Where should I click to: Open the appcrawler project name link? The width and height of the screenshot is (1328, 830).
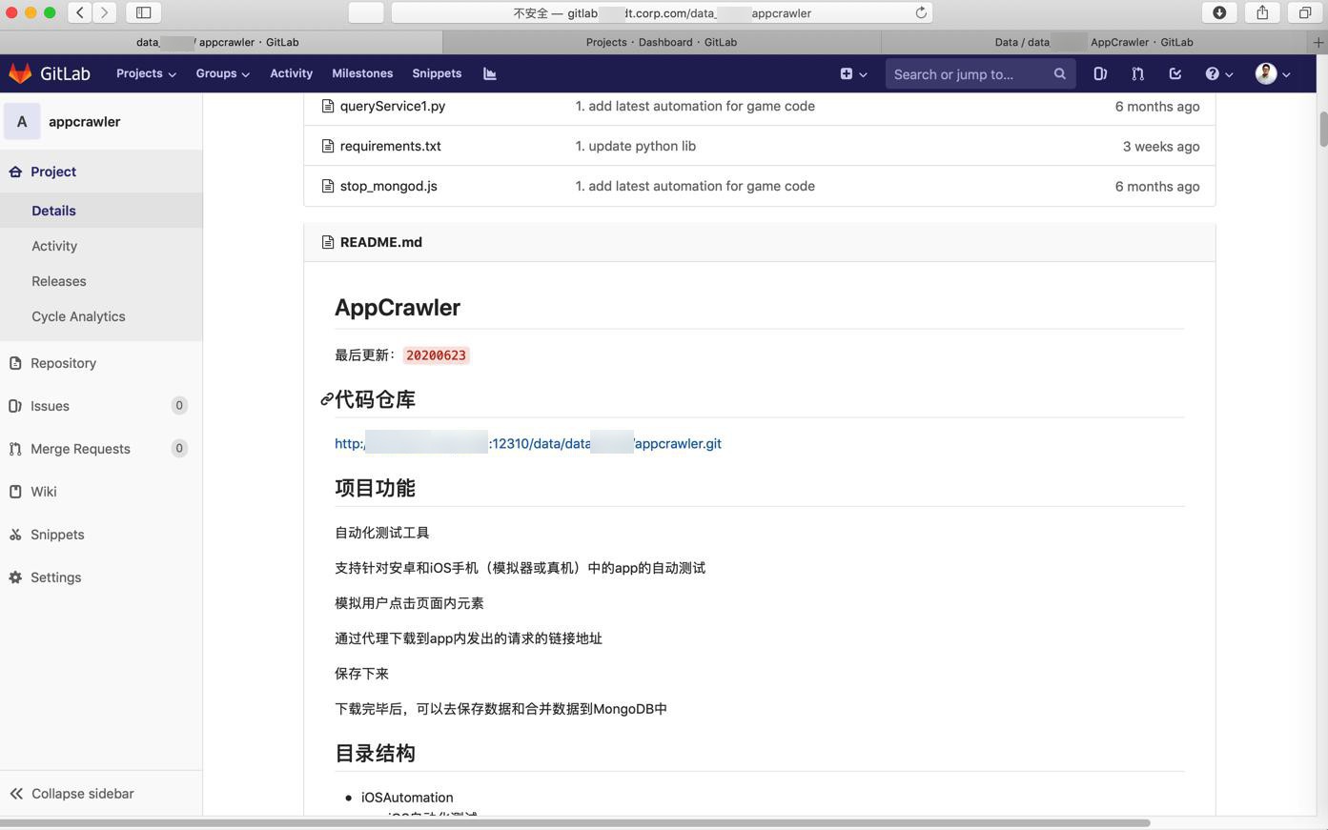click(x=85, y=122)
